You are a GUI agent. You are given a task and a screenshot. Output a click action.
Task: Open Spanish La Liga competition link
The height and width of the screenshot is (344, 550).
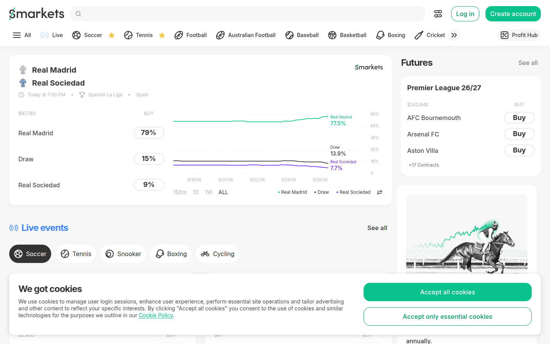tap(105, 95)
